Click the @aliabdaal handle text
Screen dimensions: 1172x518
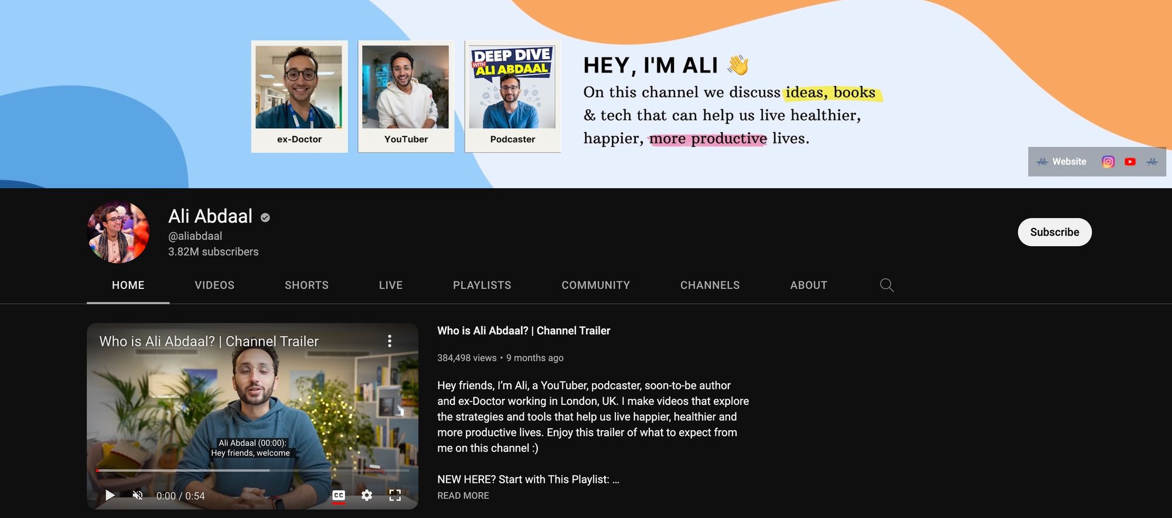click(x=195, y=236)
